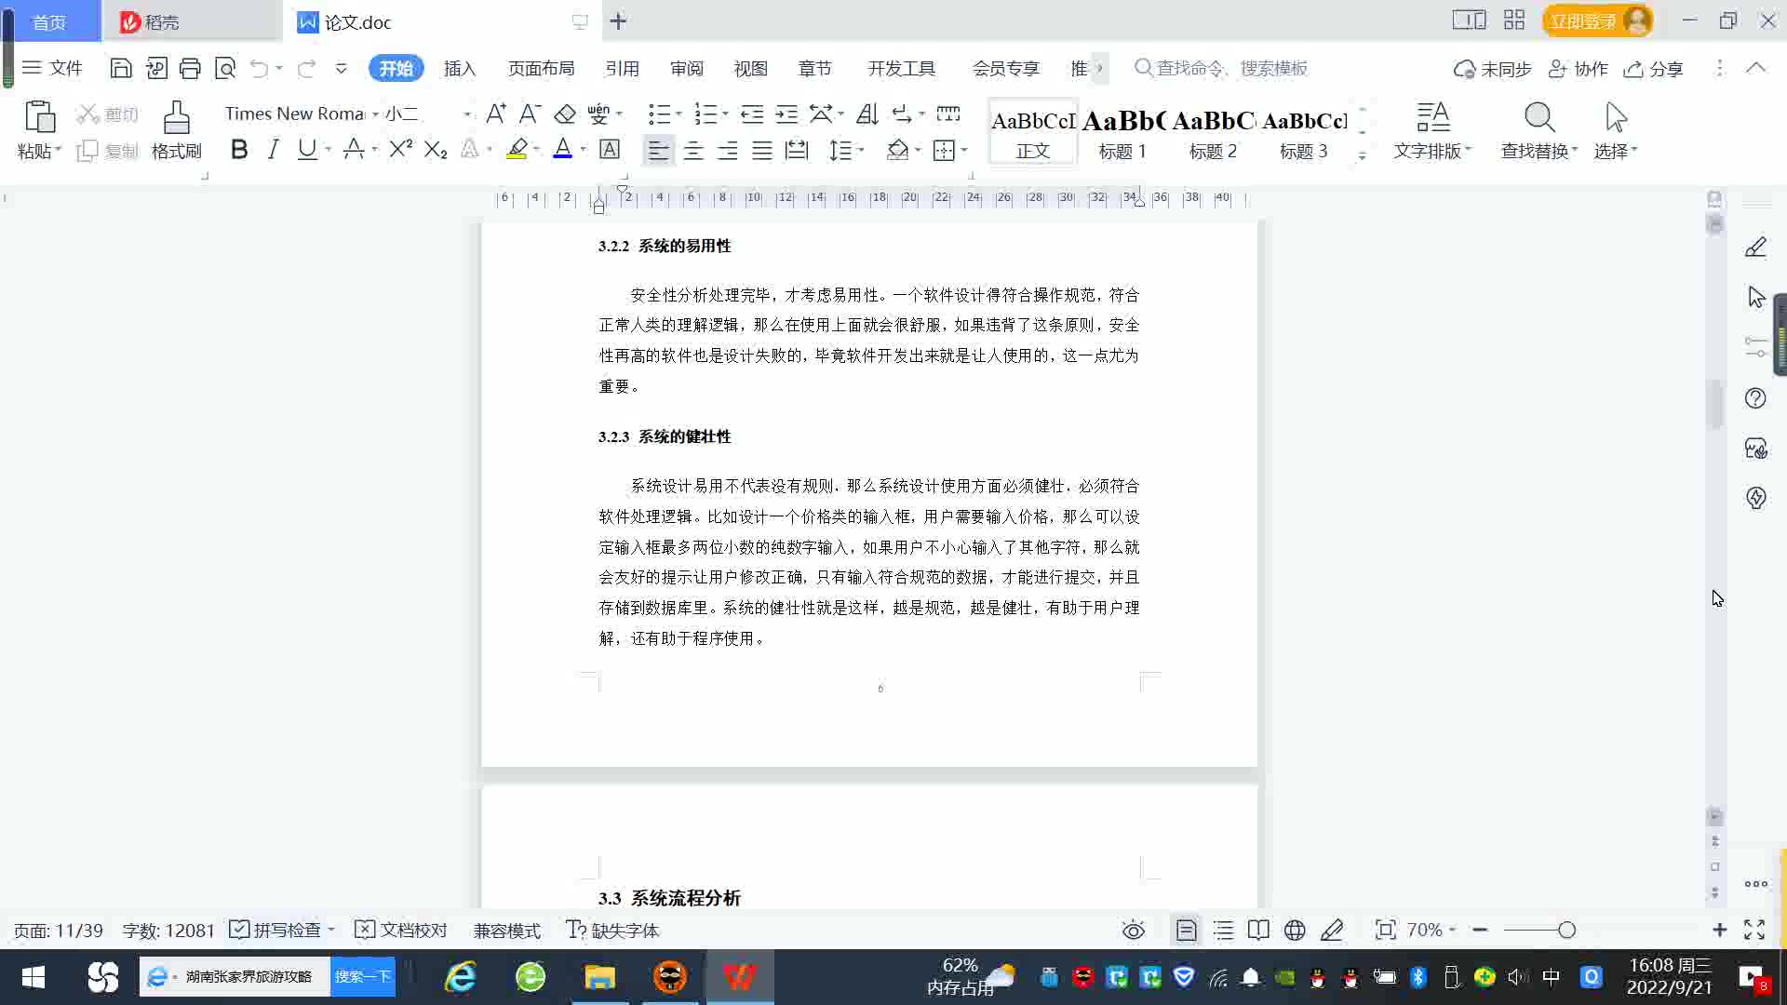Toggle Italic formatting
Image resolution: width=1787 pixels, height=1005 pixels.
(x=273, y=149)
